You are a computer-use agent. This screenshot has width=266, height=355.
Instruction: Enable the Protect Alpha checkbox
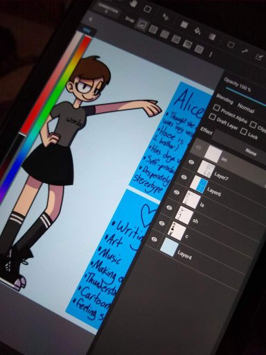point(216,107)
